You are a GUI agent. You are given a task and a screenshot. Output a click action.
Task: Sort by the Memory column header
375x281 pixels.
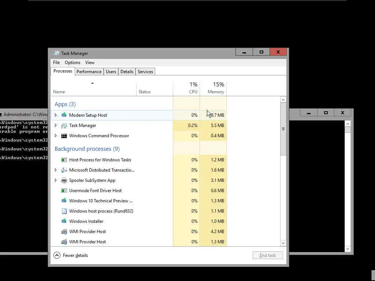[x=214, y=88]
